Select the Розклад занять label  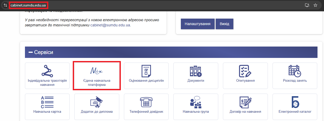pos(295,80)
